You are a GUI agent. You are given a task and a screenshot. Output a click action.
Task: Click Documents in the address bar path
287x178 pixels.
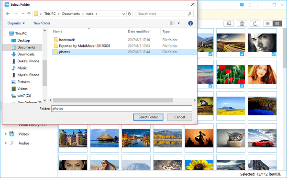(x=71, y=14)
